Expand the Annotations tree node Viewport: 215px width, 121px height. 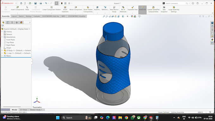tap(2, 37)
